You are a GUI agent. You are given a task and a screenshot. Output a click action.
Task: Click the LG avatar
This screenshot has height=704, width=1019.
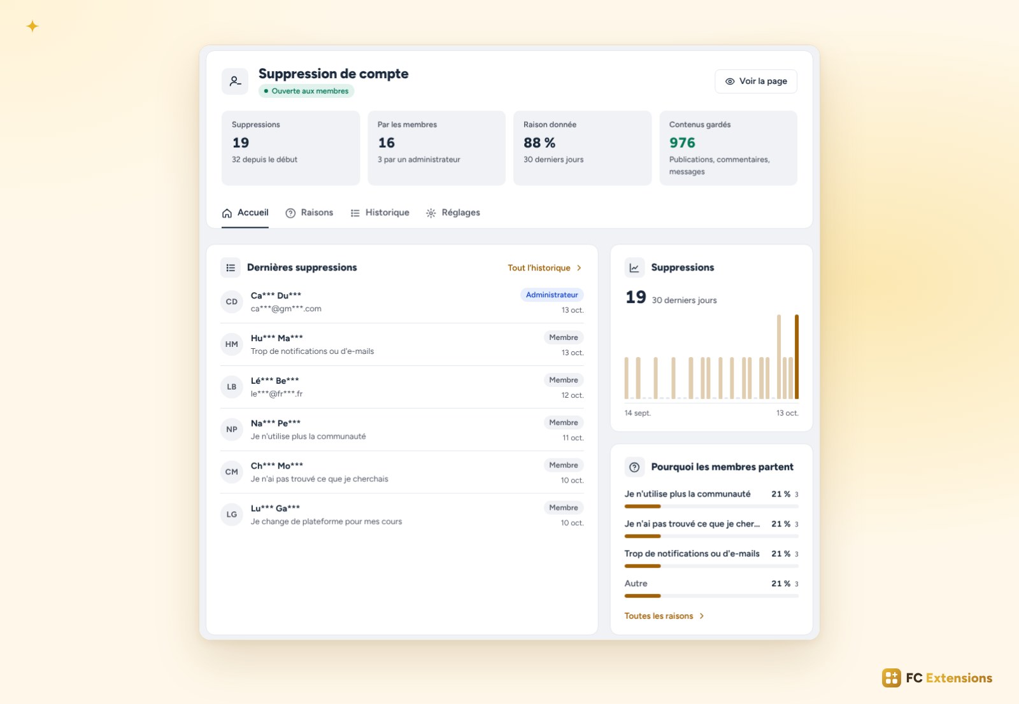point(232,515)
